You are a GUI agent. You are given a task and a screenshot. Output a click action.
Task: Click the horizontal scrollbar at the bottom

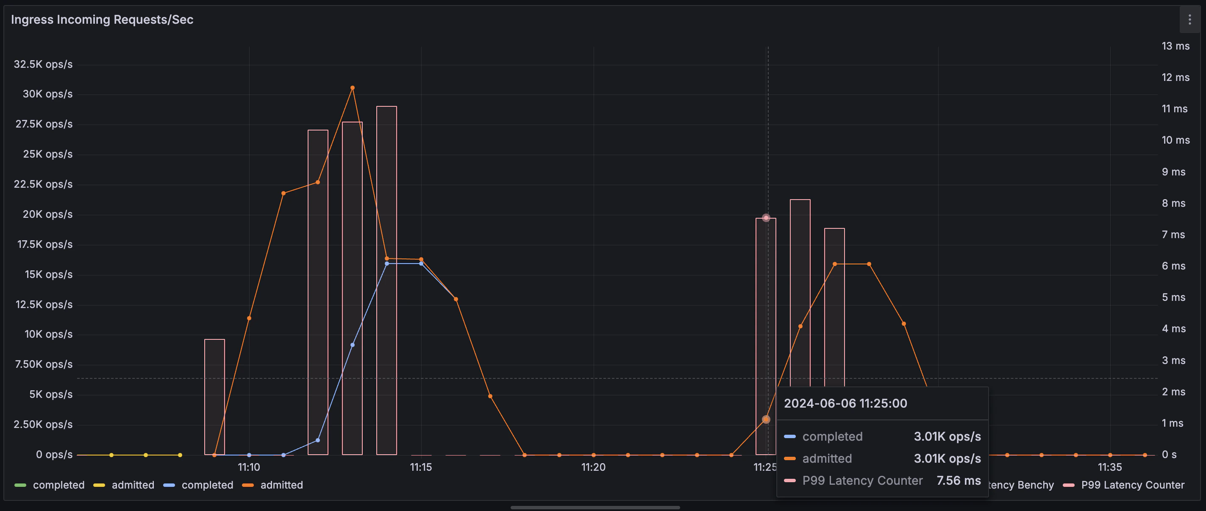tap(595, 507)
